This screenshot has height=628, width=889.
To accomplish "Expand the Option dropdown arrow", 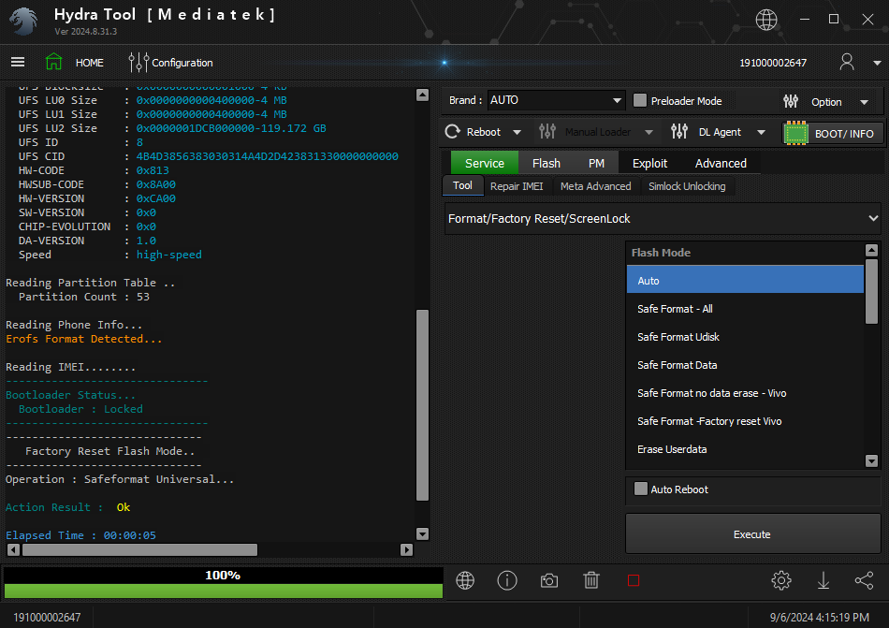I will click(x=864, y=102).
